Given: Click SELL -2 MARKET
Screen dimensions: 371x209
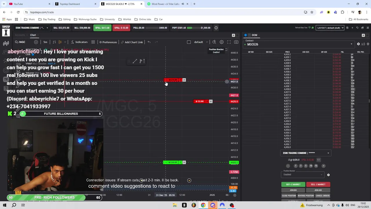Looking at the screenshot, I should [x=318, y=184].
